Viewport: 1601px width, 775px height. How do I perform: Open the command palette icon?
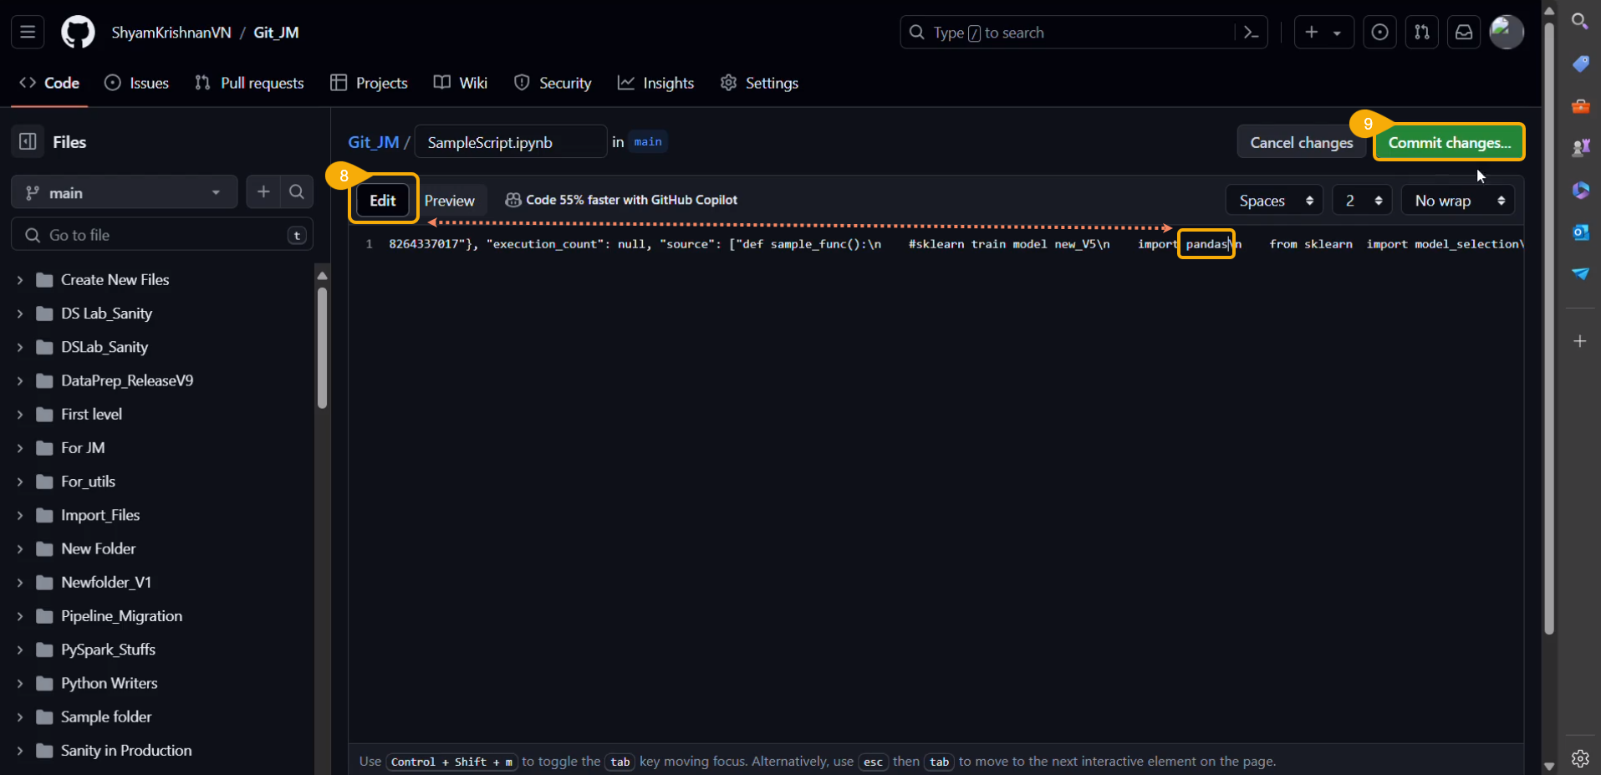[1251, 33]
